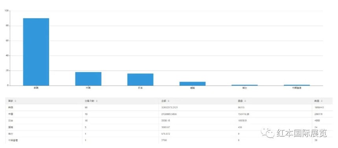The height and width of the screenshot is (148, 338).
Task: Click amount 32932373.2121 in 韩国 row
Action: click(169, 107)
